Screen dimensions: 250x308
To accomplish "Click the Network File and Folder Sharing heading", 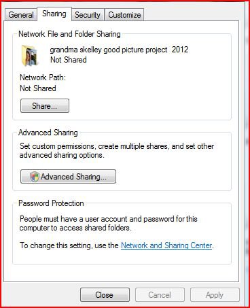I will coord(69,34).
